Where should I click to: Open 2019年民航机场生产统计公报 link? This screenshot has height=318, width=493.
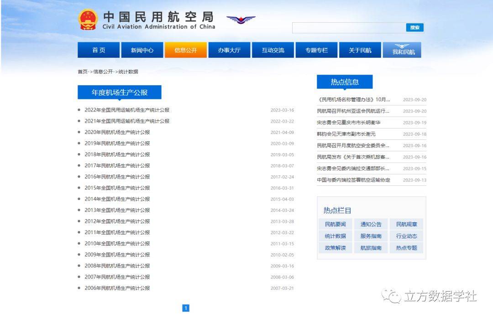(x=117, y=143)
